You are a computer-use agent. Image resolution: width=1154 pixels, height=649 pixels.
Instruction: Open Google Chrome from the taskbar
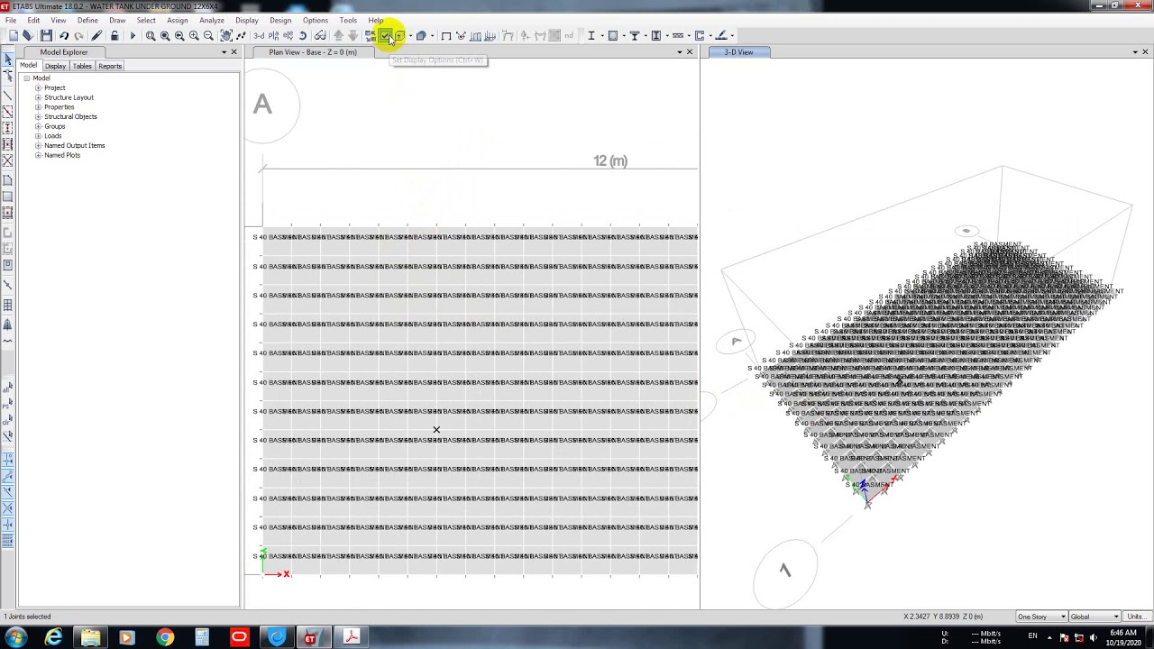point(164,638)
